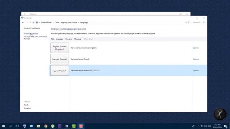The image size is (230, 129).
Task: Open green Camtasia taskbar icon
Action: pos(74,126)
